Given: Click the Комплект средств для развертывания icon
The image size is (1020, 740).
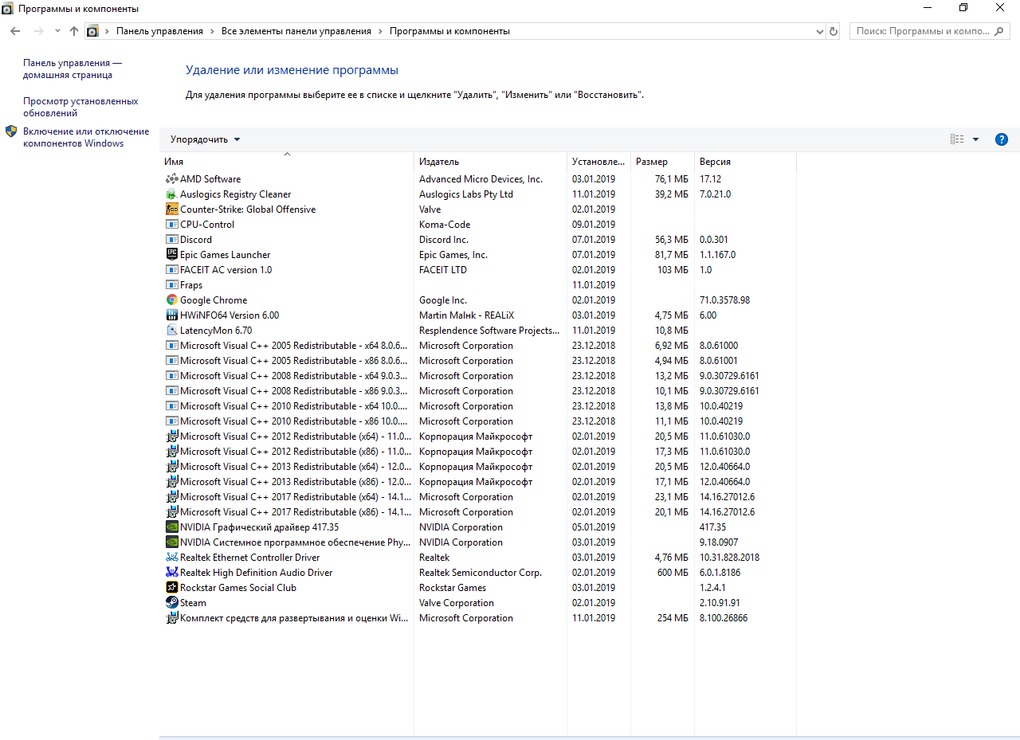Looking at the screenshot, I should tap(171, 618).
